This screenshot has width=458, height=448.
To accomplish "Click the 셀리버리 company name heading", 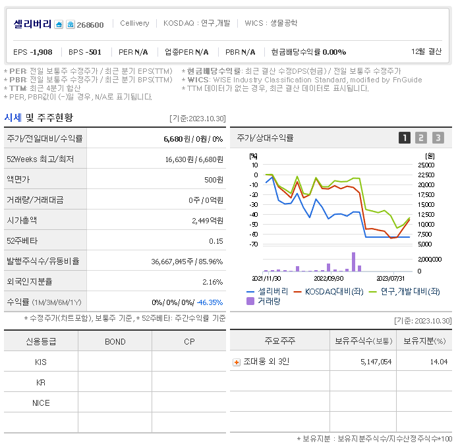I will click(x=32, y=24).
